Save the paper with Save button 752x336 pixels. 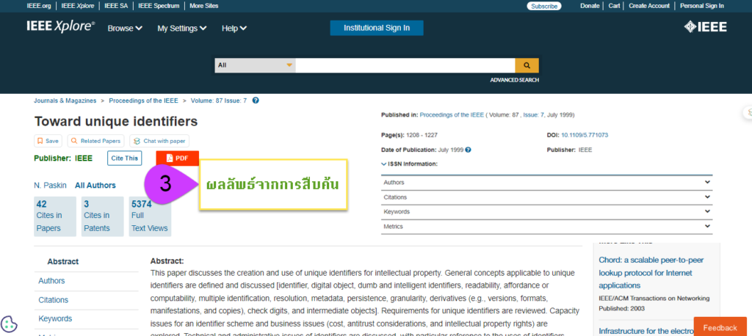[x=48, y=141]
